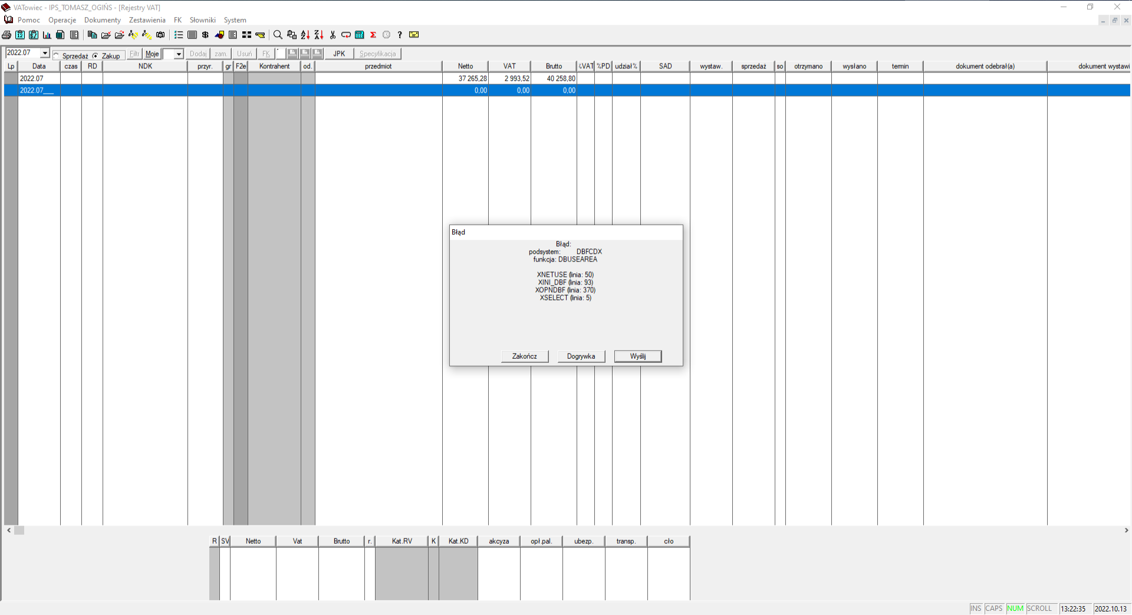Image resolution: width=1132 pixels, height=615 pixels.
Task: Click the red sigma sum icon
Action: [x=373, y=35]
